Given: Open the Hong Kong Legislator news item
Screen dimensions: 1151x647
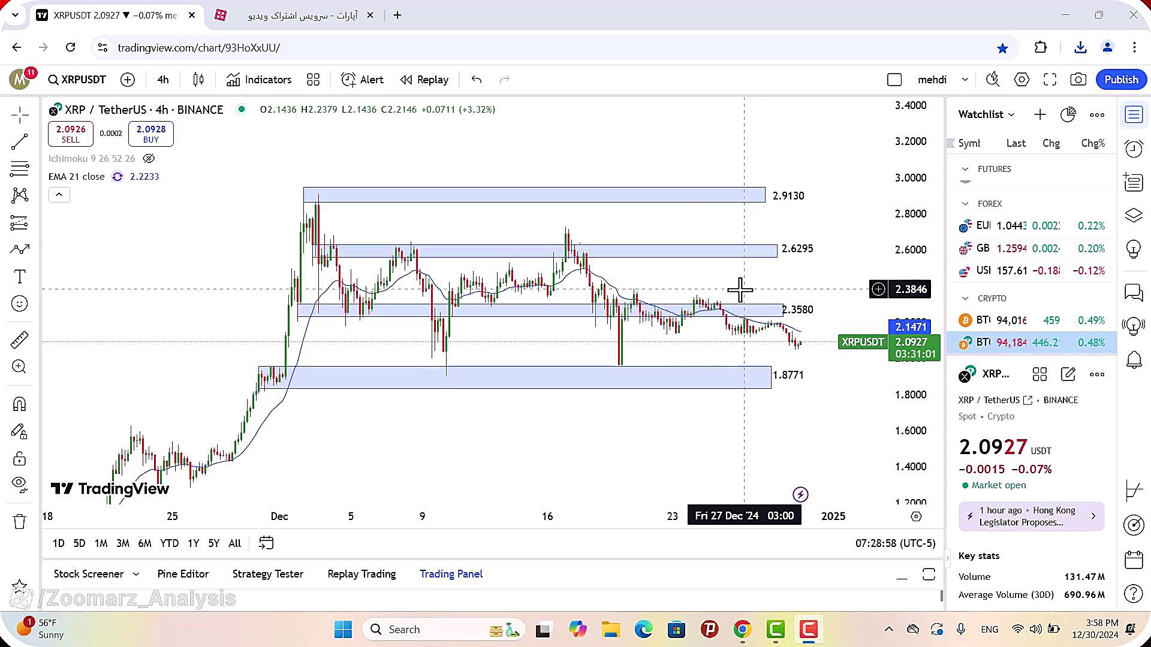Looking at the screenshot, I should tap(1031, 516).
